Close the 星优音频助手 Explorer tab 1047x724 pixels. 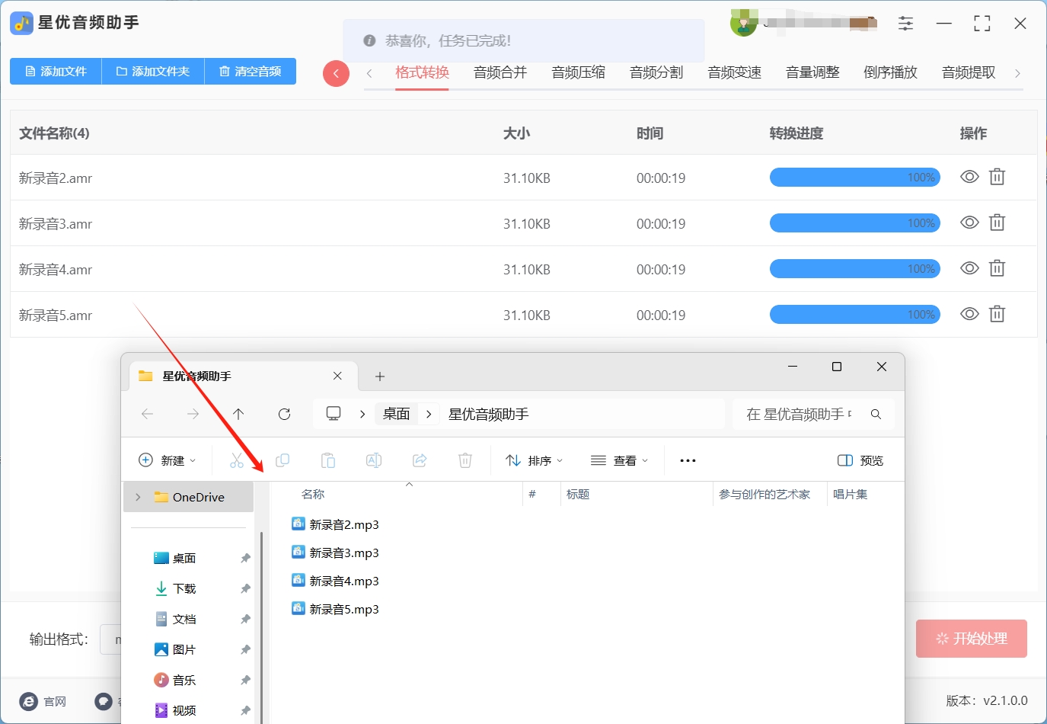[337, 376]
